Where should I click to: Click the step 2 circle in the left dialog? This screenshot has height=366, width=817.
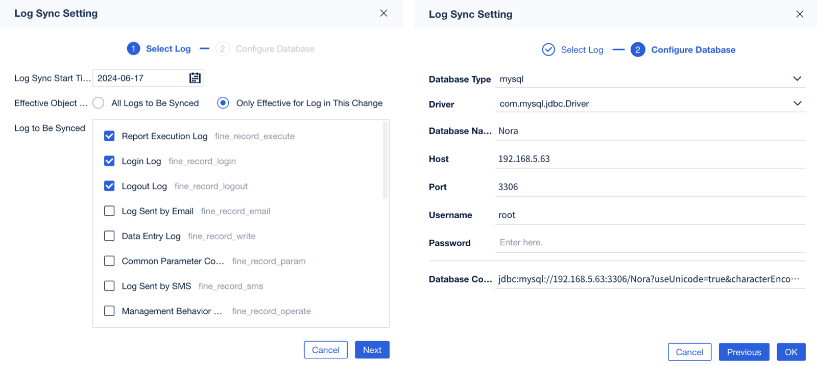point(222,48)
